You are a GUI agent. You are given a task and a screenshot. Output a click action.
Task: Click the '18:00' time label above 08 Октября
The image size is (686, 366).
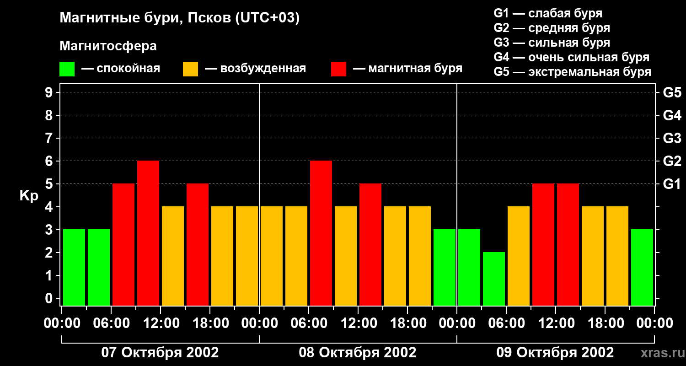coord(407,323)
